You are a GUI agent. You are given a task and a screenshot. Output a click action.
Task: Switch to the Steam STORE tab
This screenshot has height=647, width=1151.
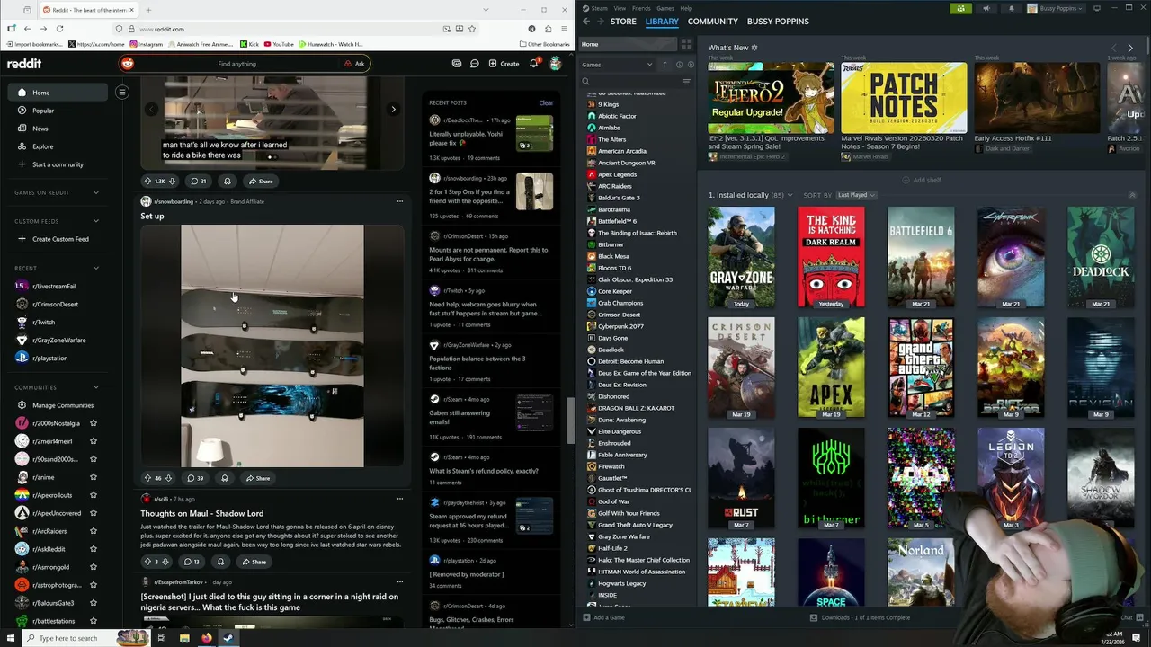(x=623, y=21)
